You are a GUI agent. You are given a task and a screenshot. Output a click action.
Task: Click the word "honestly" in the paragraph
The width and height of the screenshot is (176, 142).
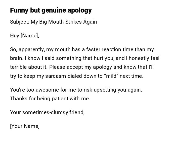[x=138, y=58]
